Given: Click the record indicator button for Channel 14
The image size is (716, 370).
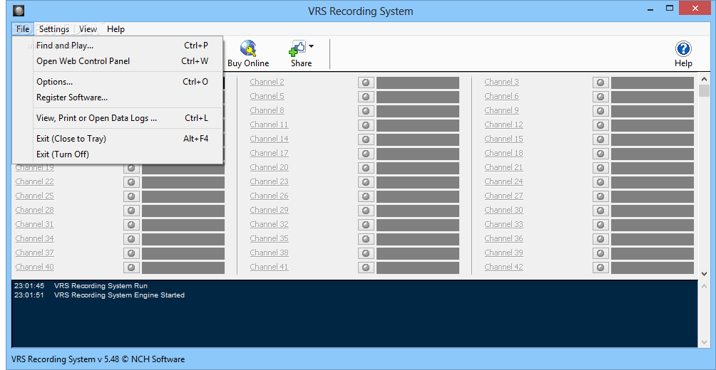Looking at the screenshot, I should coord(366,139).
